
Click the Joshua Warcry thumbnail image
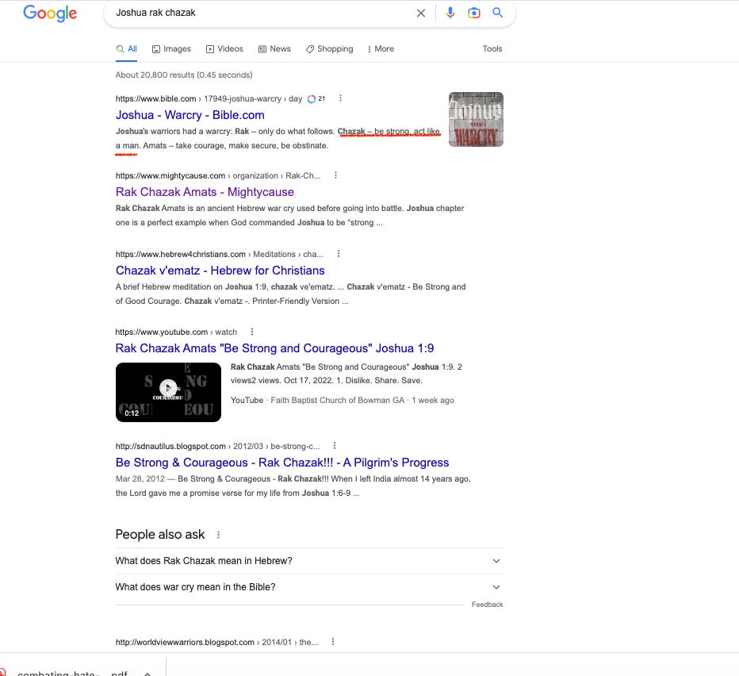pyautogui.click(x=476, y=119)
